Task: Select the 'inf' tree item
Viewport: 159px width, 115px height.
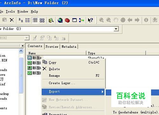Action: tap(3, 84)
